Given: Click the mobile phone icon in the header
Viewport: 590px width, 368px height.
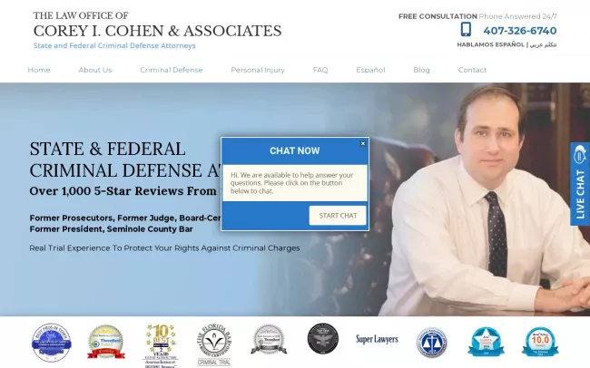Looking at the screenshot, I should (x=466, y=29).
